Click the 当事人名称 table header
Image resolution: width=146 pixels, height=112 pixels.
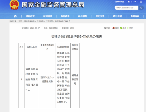click(32, 47)
